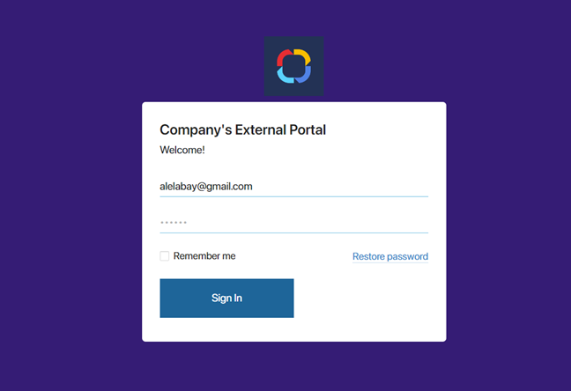This screenshot has height=391, width=571.
Task: Click empty white area beside Sign In button
Action: 364,299
